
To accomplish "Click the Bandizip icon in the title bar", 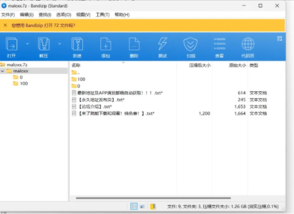I will (4, 6).
